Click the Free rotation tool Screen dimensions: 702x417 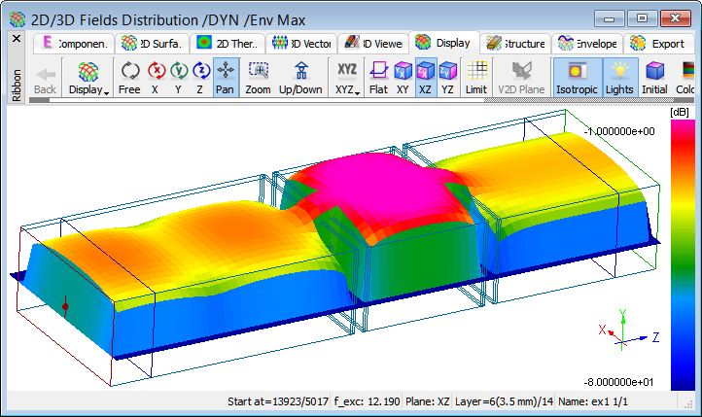129,78
